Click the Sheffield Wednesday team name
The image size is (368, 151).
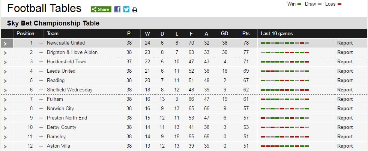coord(69,90)
